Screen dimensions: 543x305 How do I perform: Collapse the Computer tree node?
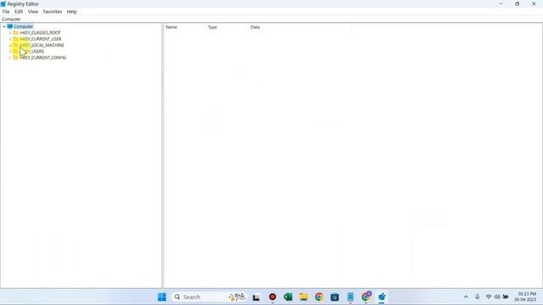click(3, 26)
